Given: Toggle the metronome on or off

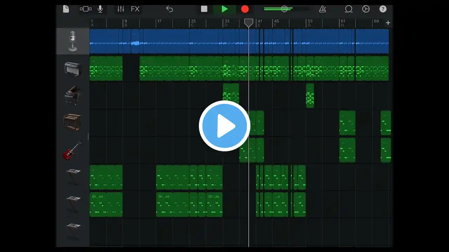Looking at the screenshot, I should [322, 9].
